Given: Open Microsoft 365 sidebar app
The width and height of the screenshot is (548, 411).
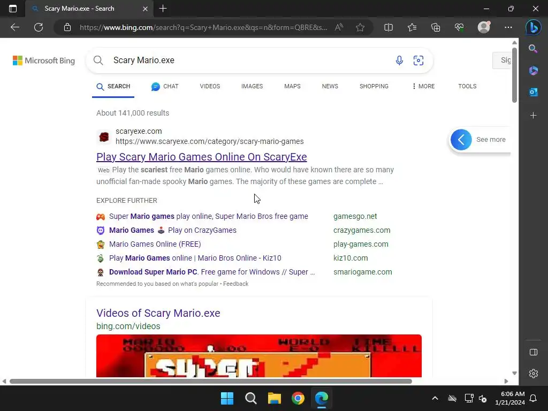Looking at the screenshot, I should click(534, 71).
